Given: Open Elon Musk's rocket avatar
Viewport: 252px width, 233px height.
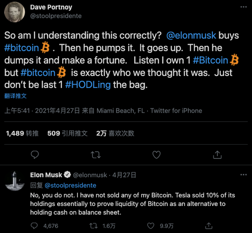Looking at the screenshot, I should pyautogui.click(x=15, y=181).
